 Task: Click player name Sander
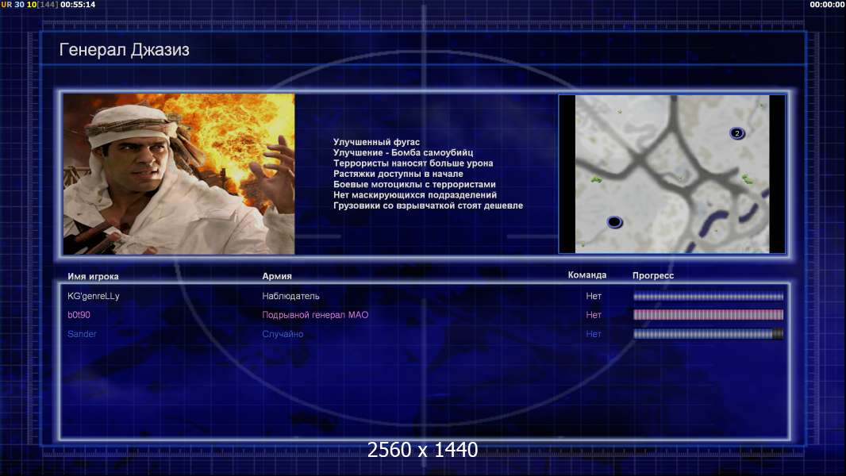point(82,334)
